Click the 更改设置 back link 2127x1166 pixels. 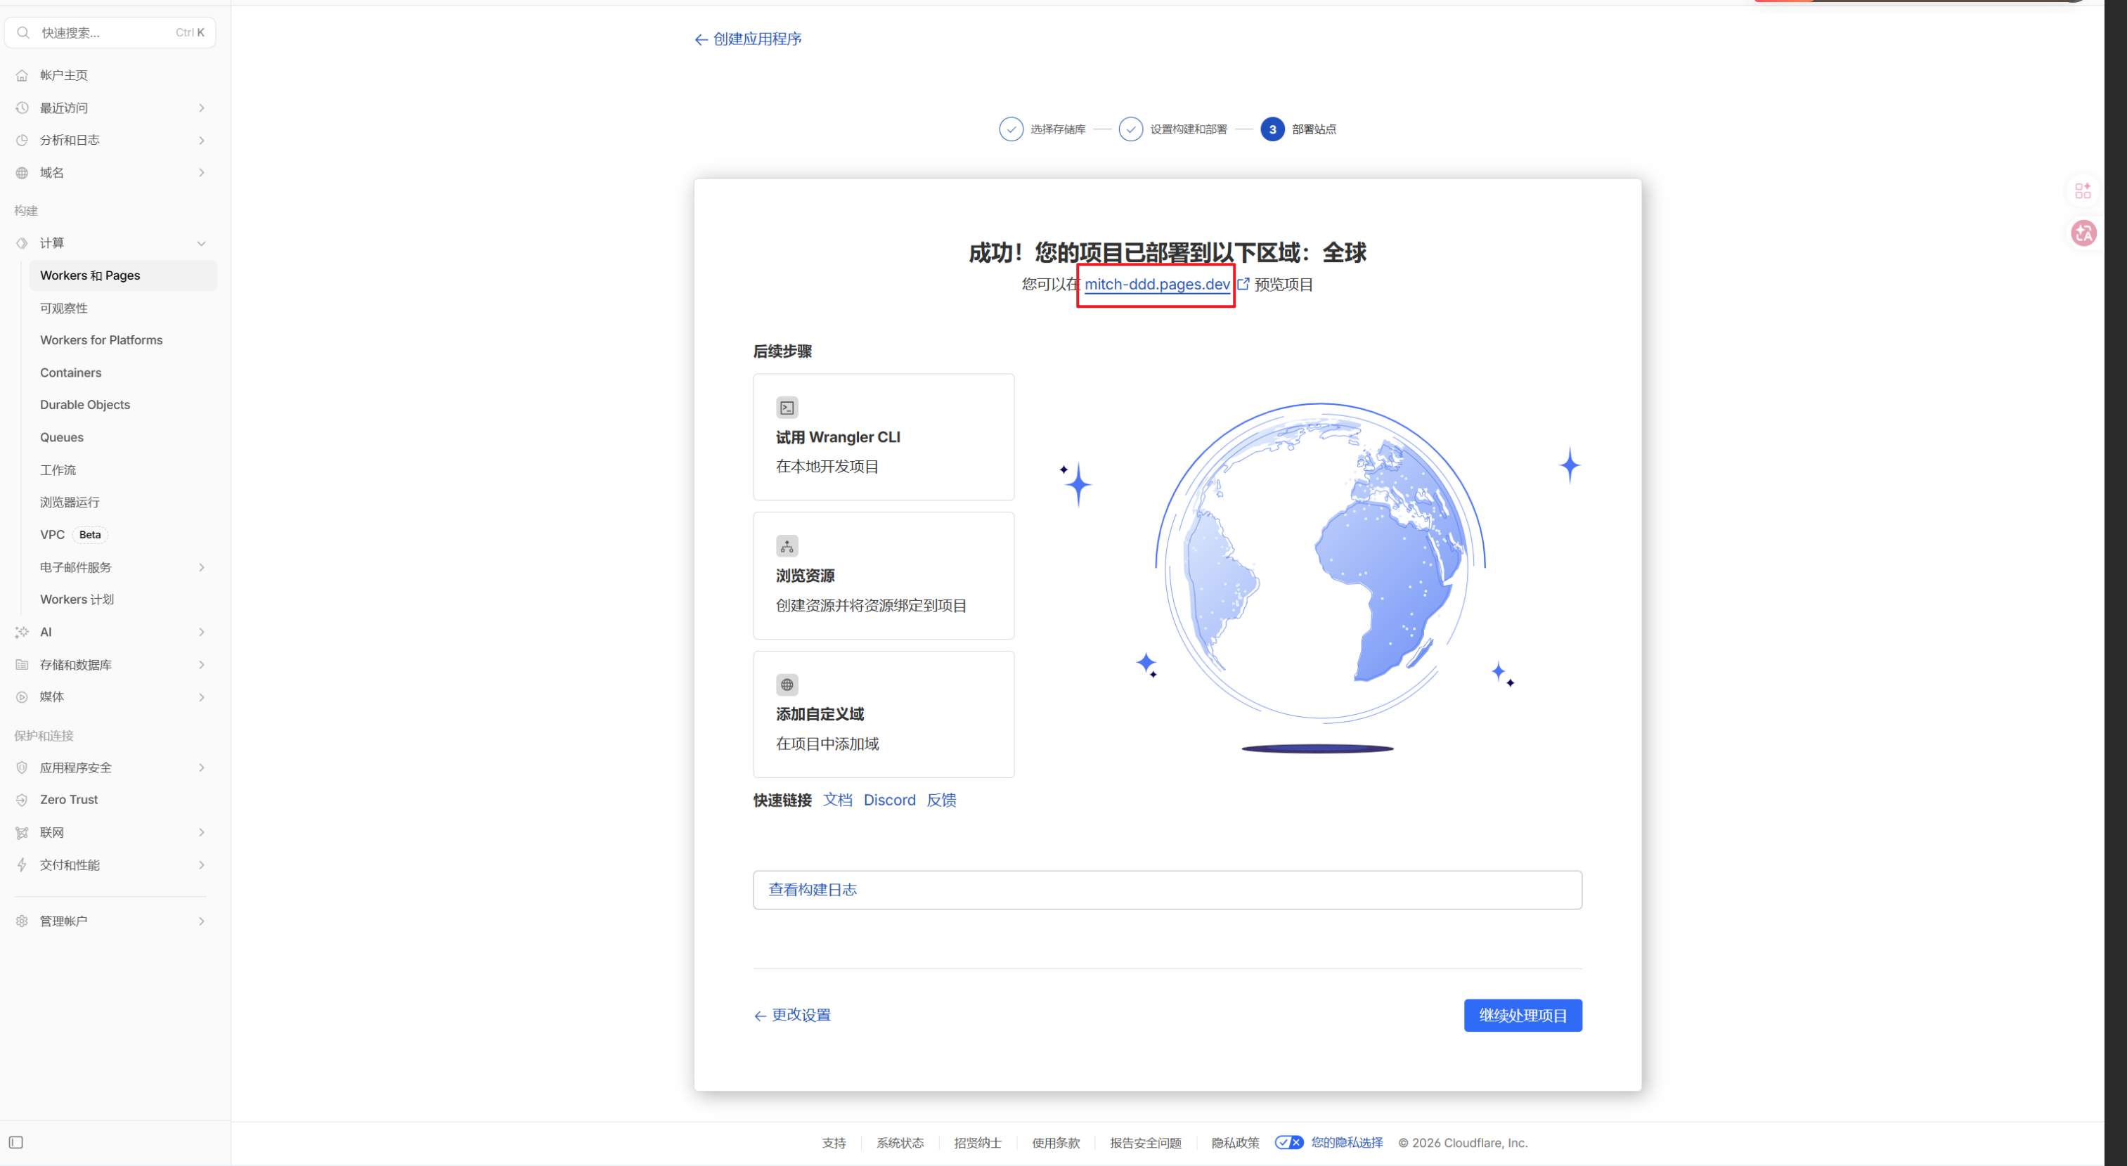click(793, 1016)
